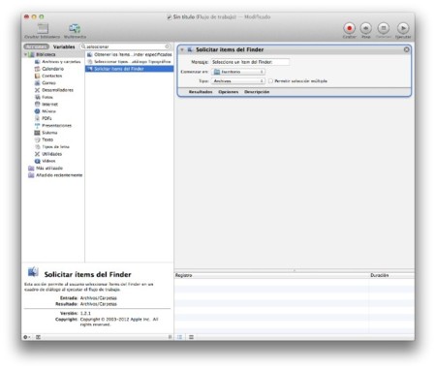Clear the search field text
The height and width of the screenshot is (370, 436).
pyautogui.click(x=167, y=46)
